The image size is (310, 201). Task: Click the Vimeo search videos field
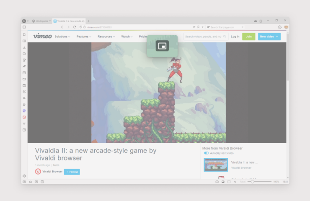206,36
